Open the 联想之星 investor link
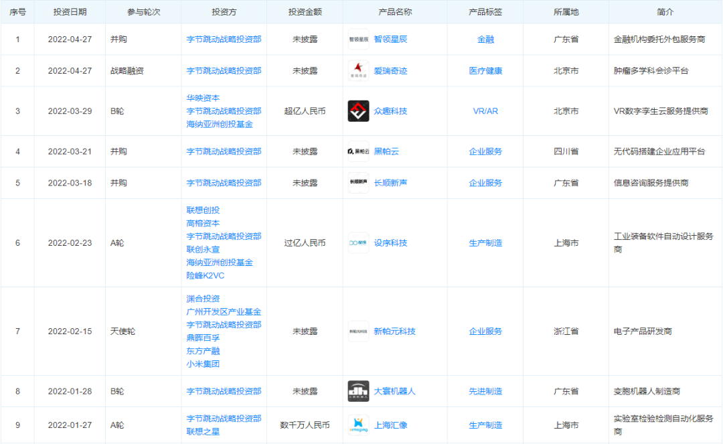The height and width of the screenshot is (444, 723). (203, 432)
